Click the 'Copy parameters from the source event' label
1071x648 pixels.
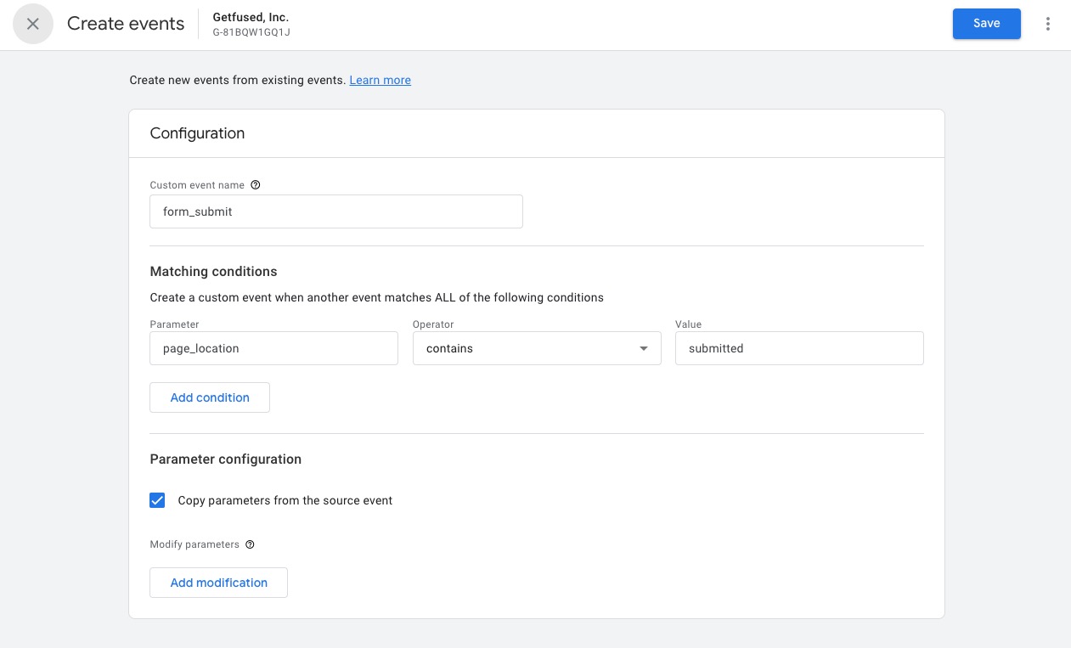[285, 501]
